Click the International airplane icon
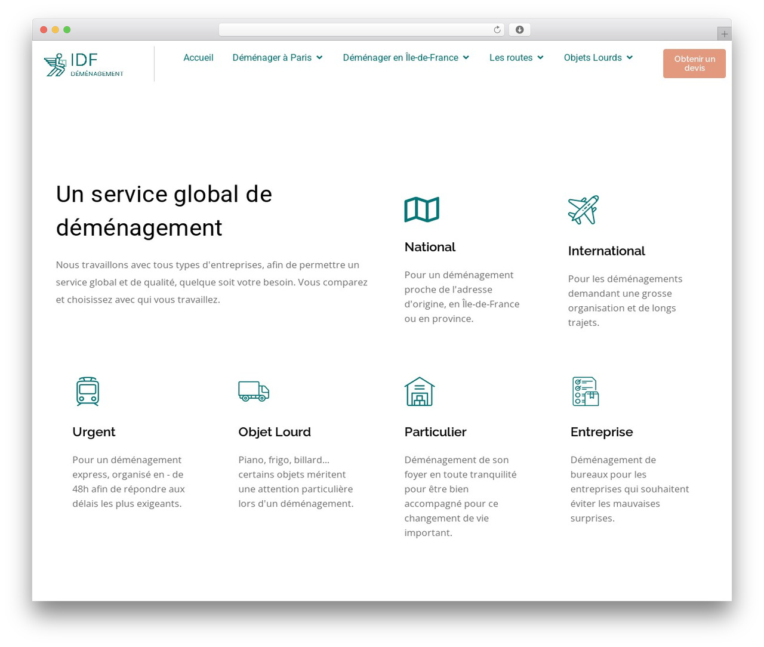The height and width of the screenshot is (647, 764). (583, 209)
